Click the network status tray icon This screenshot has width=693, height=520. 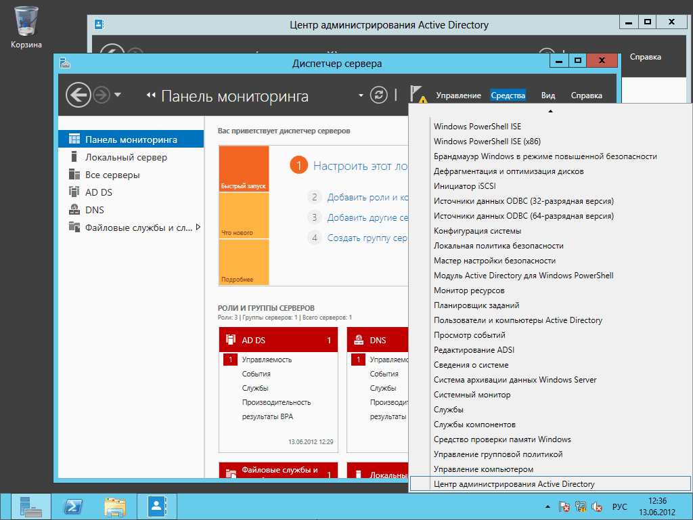(x=581, y=506)
